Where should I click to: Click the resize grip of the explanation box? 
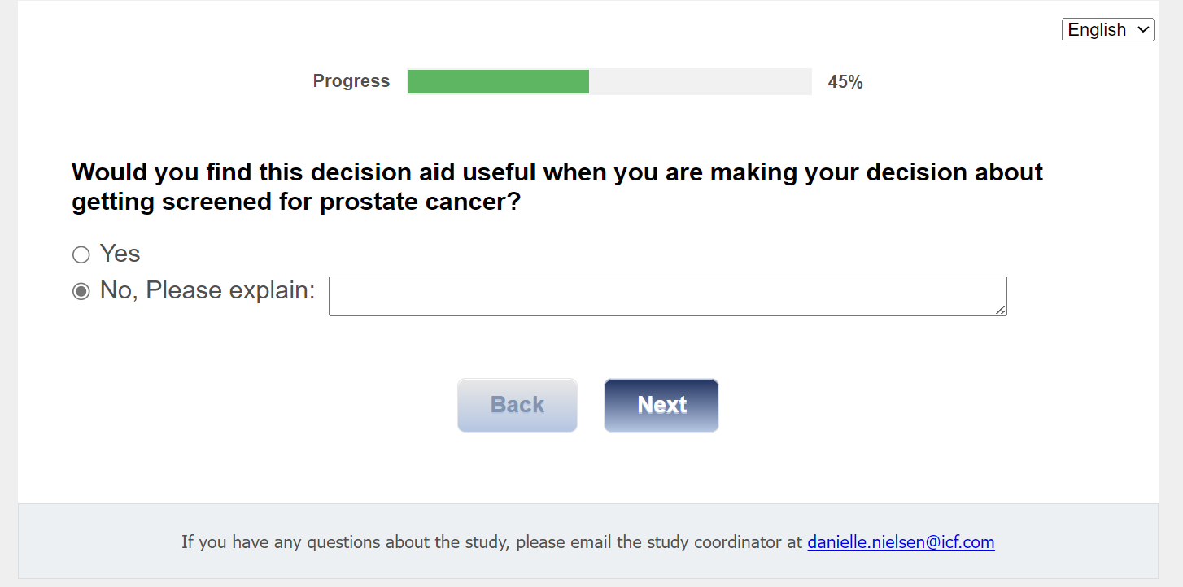coord(1000,309)
